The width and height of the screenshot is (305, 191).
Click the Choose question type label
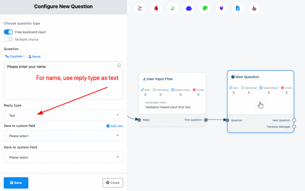22,23
